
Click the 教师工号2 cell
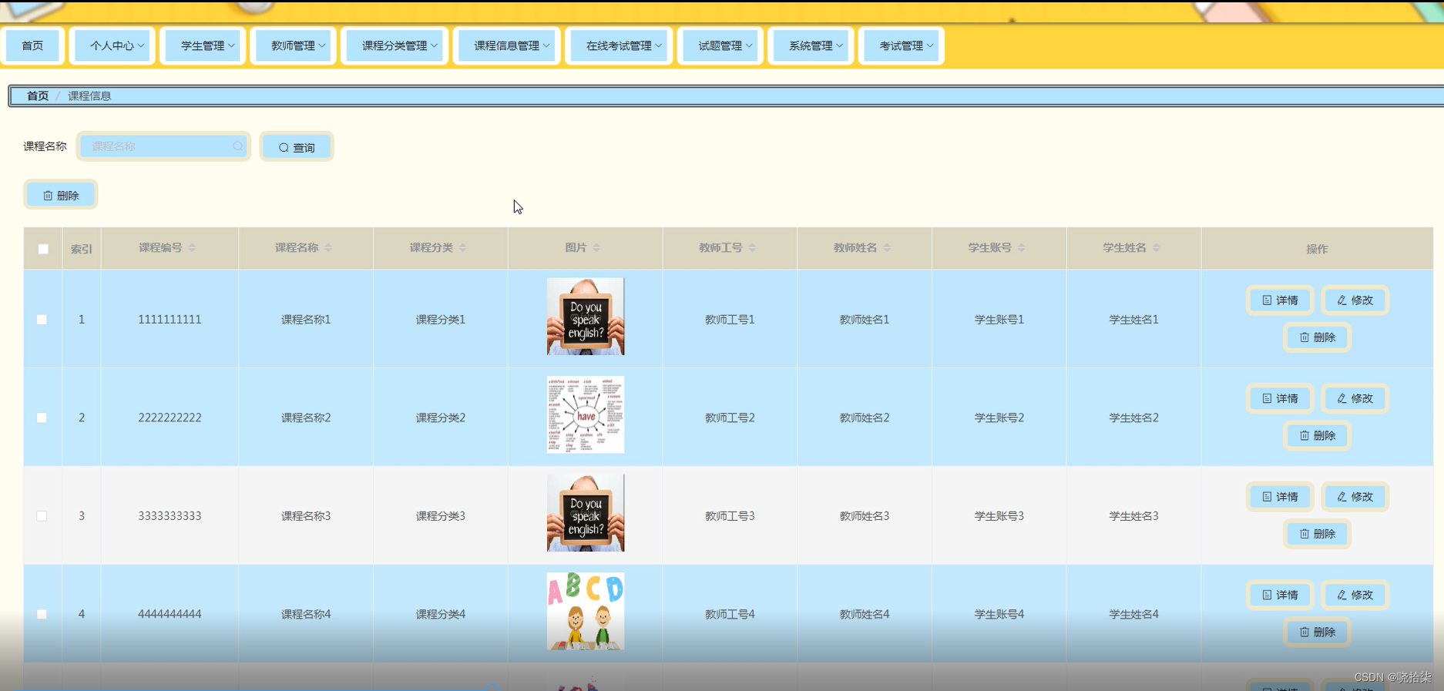coord(730,418)
